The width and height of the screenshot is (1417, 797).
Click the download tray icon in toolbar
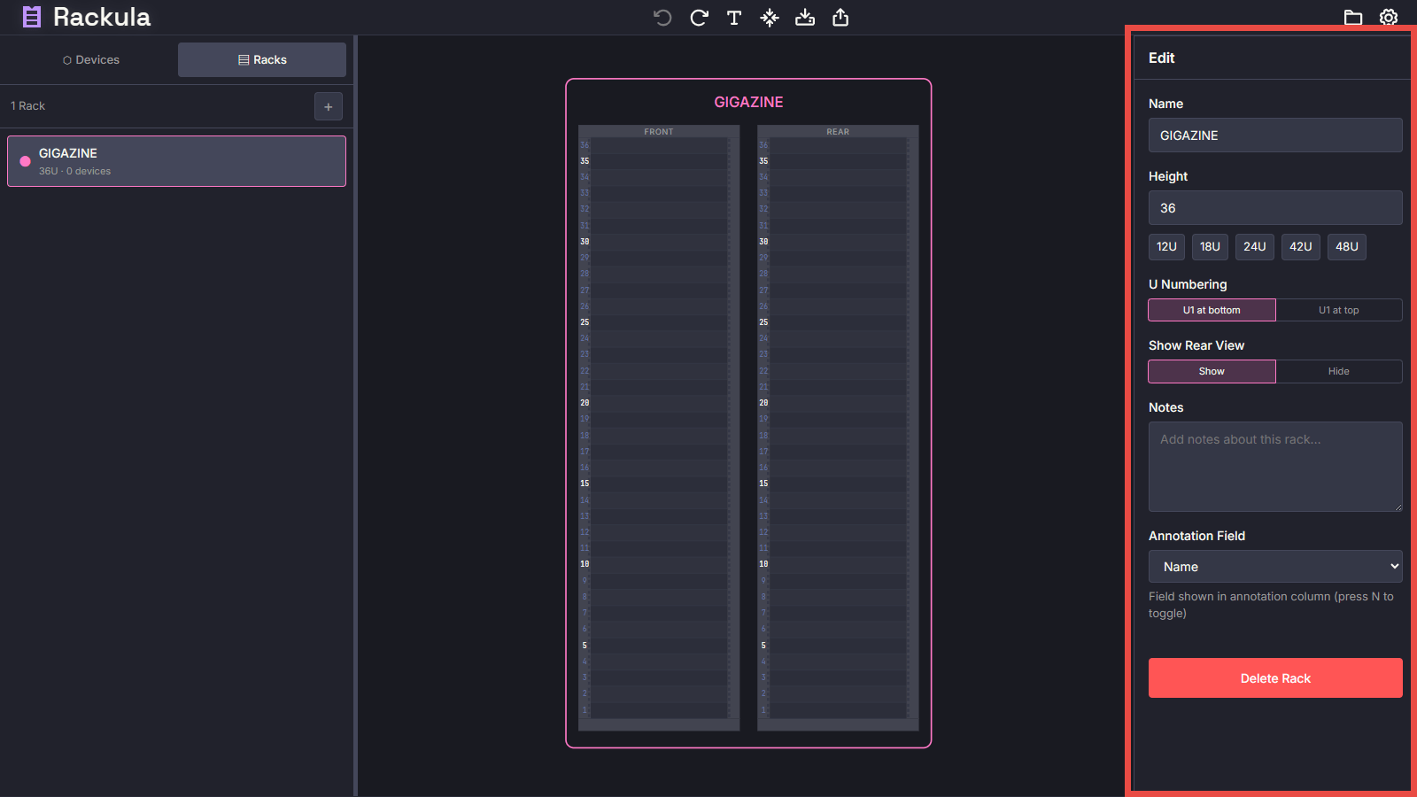[805, 18]
